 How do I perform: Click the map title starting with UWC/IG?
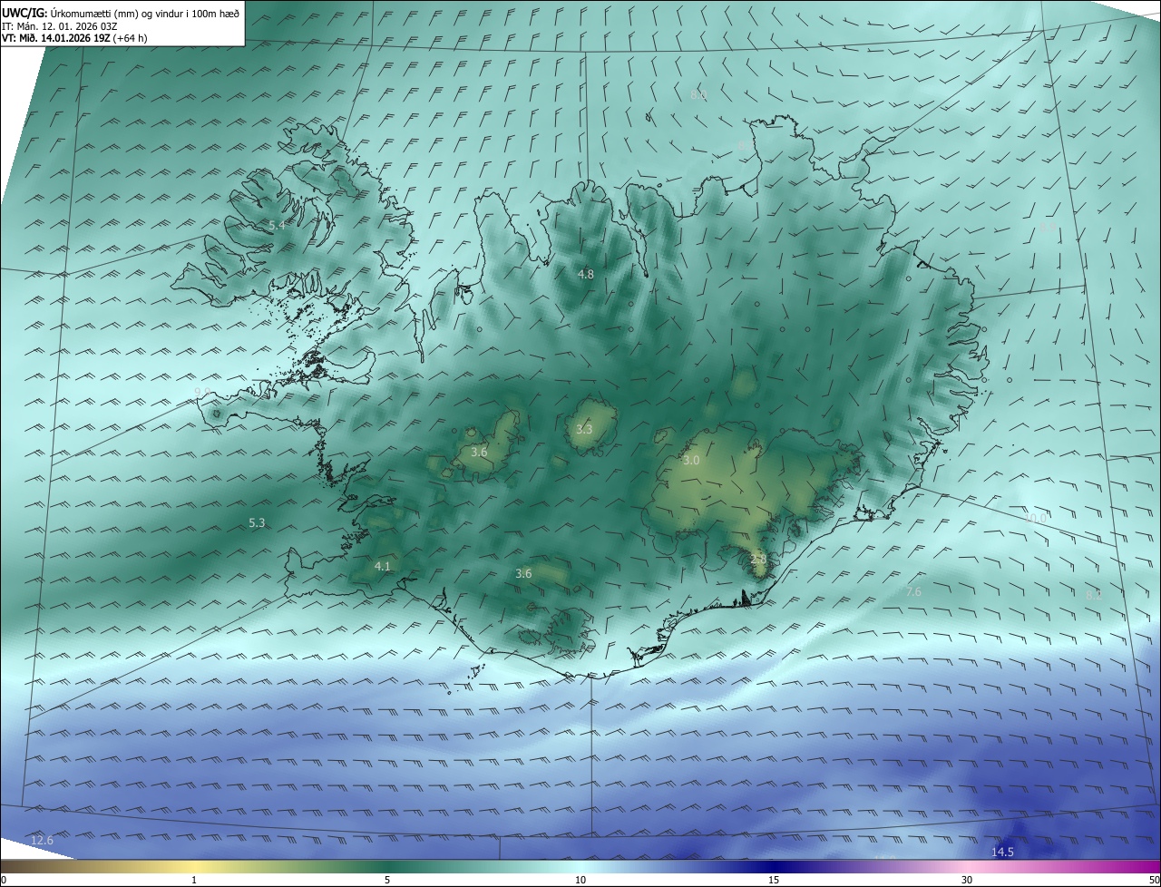[121, 13]
